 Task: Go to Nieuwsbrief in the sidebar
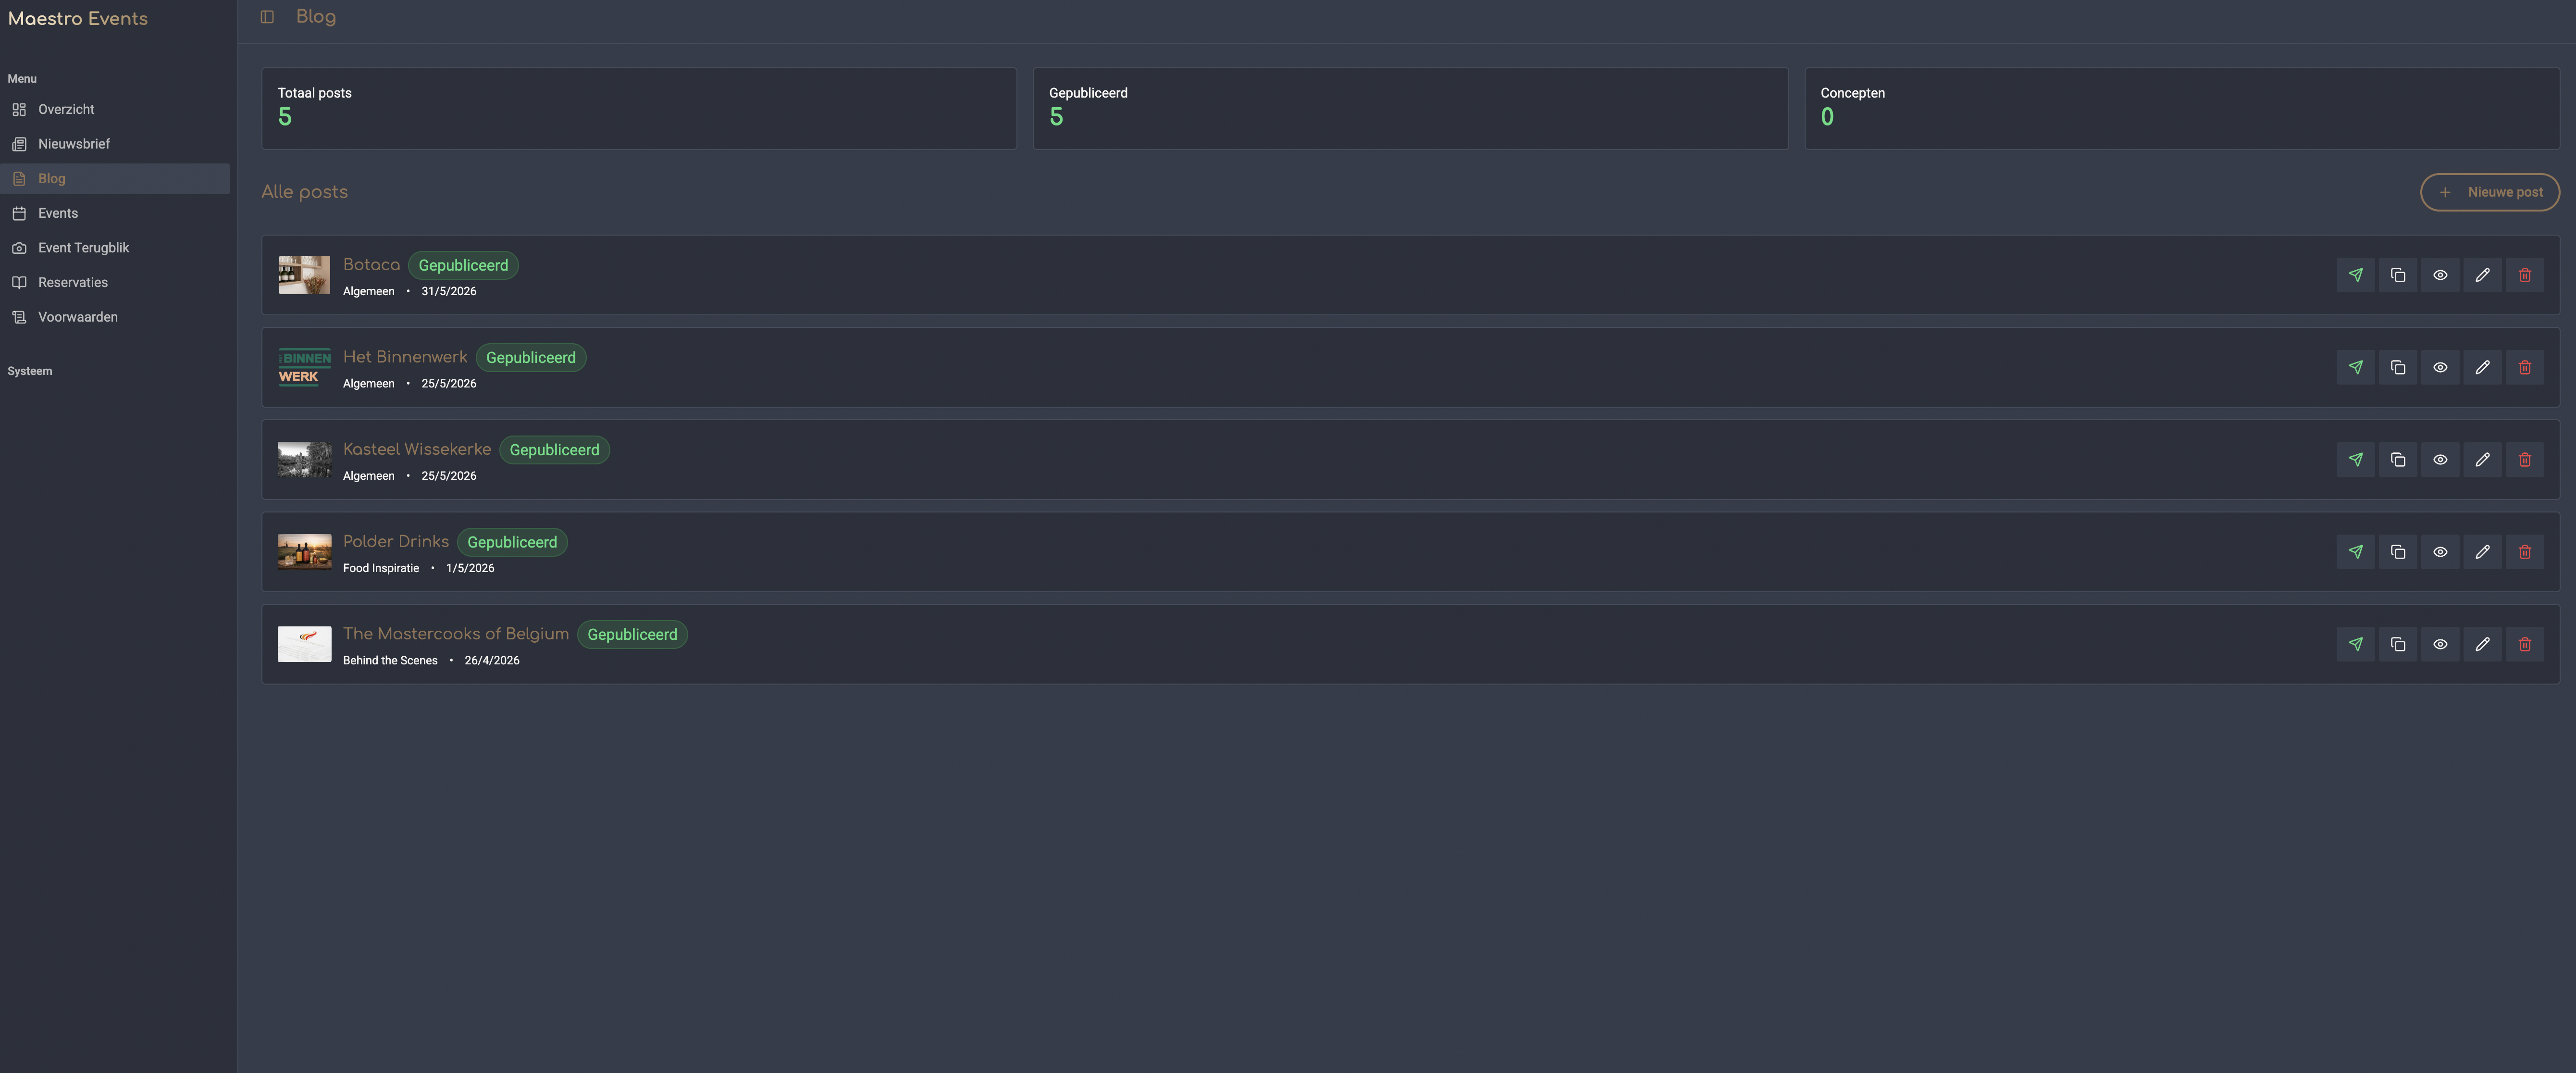point(115,144)
